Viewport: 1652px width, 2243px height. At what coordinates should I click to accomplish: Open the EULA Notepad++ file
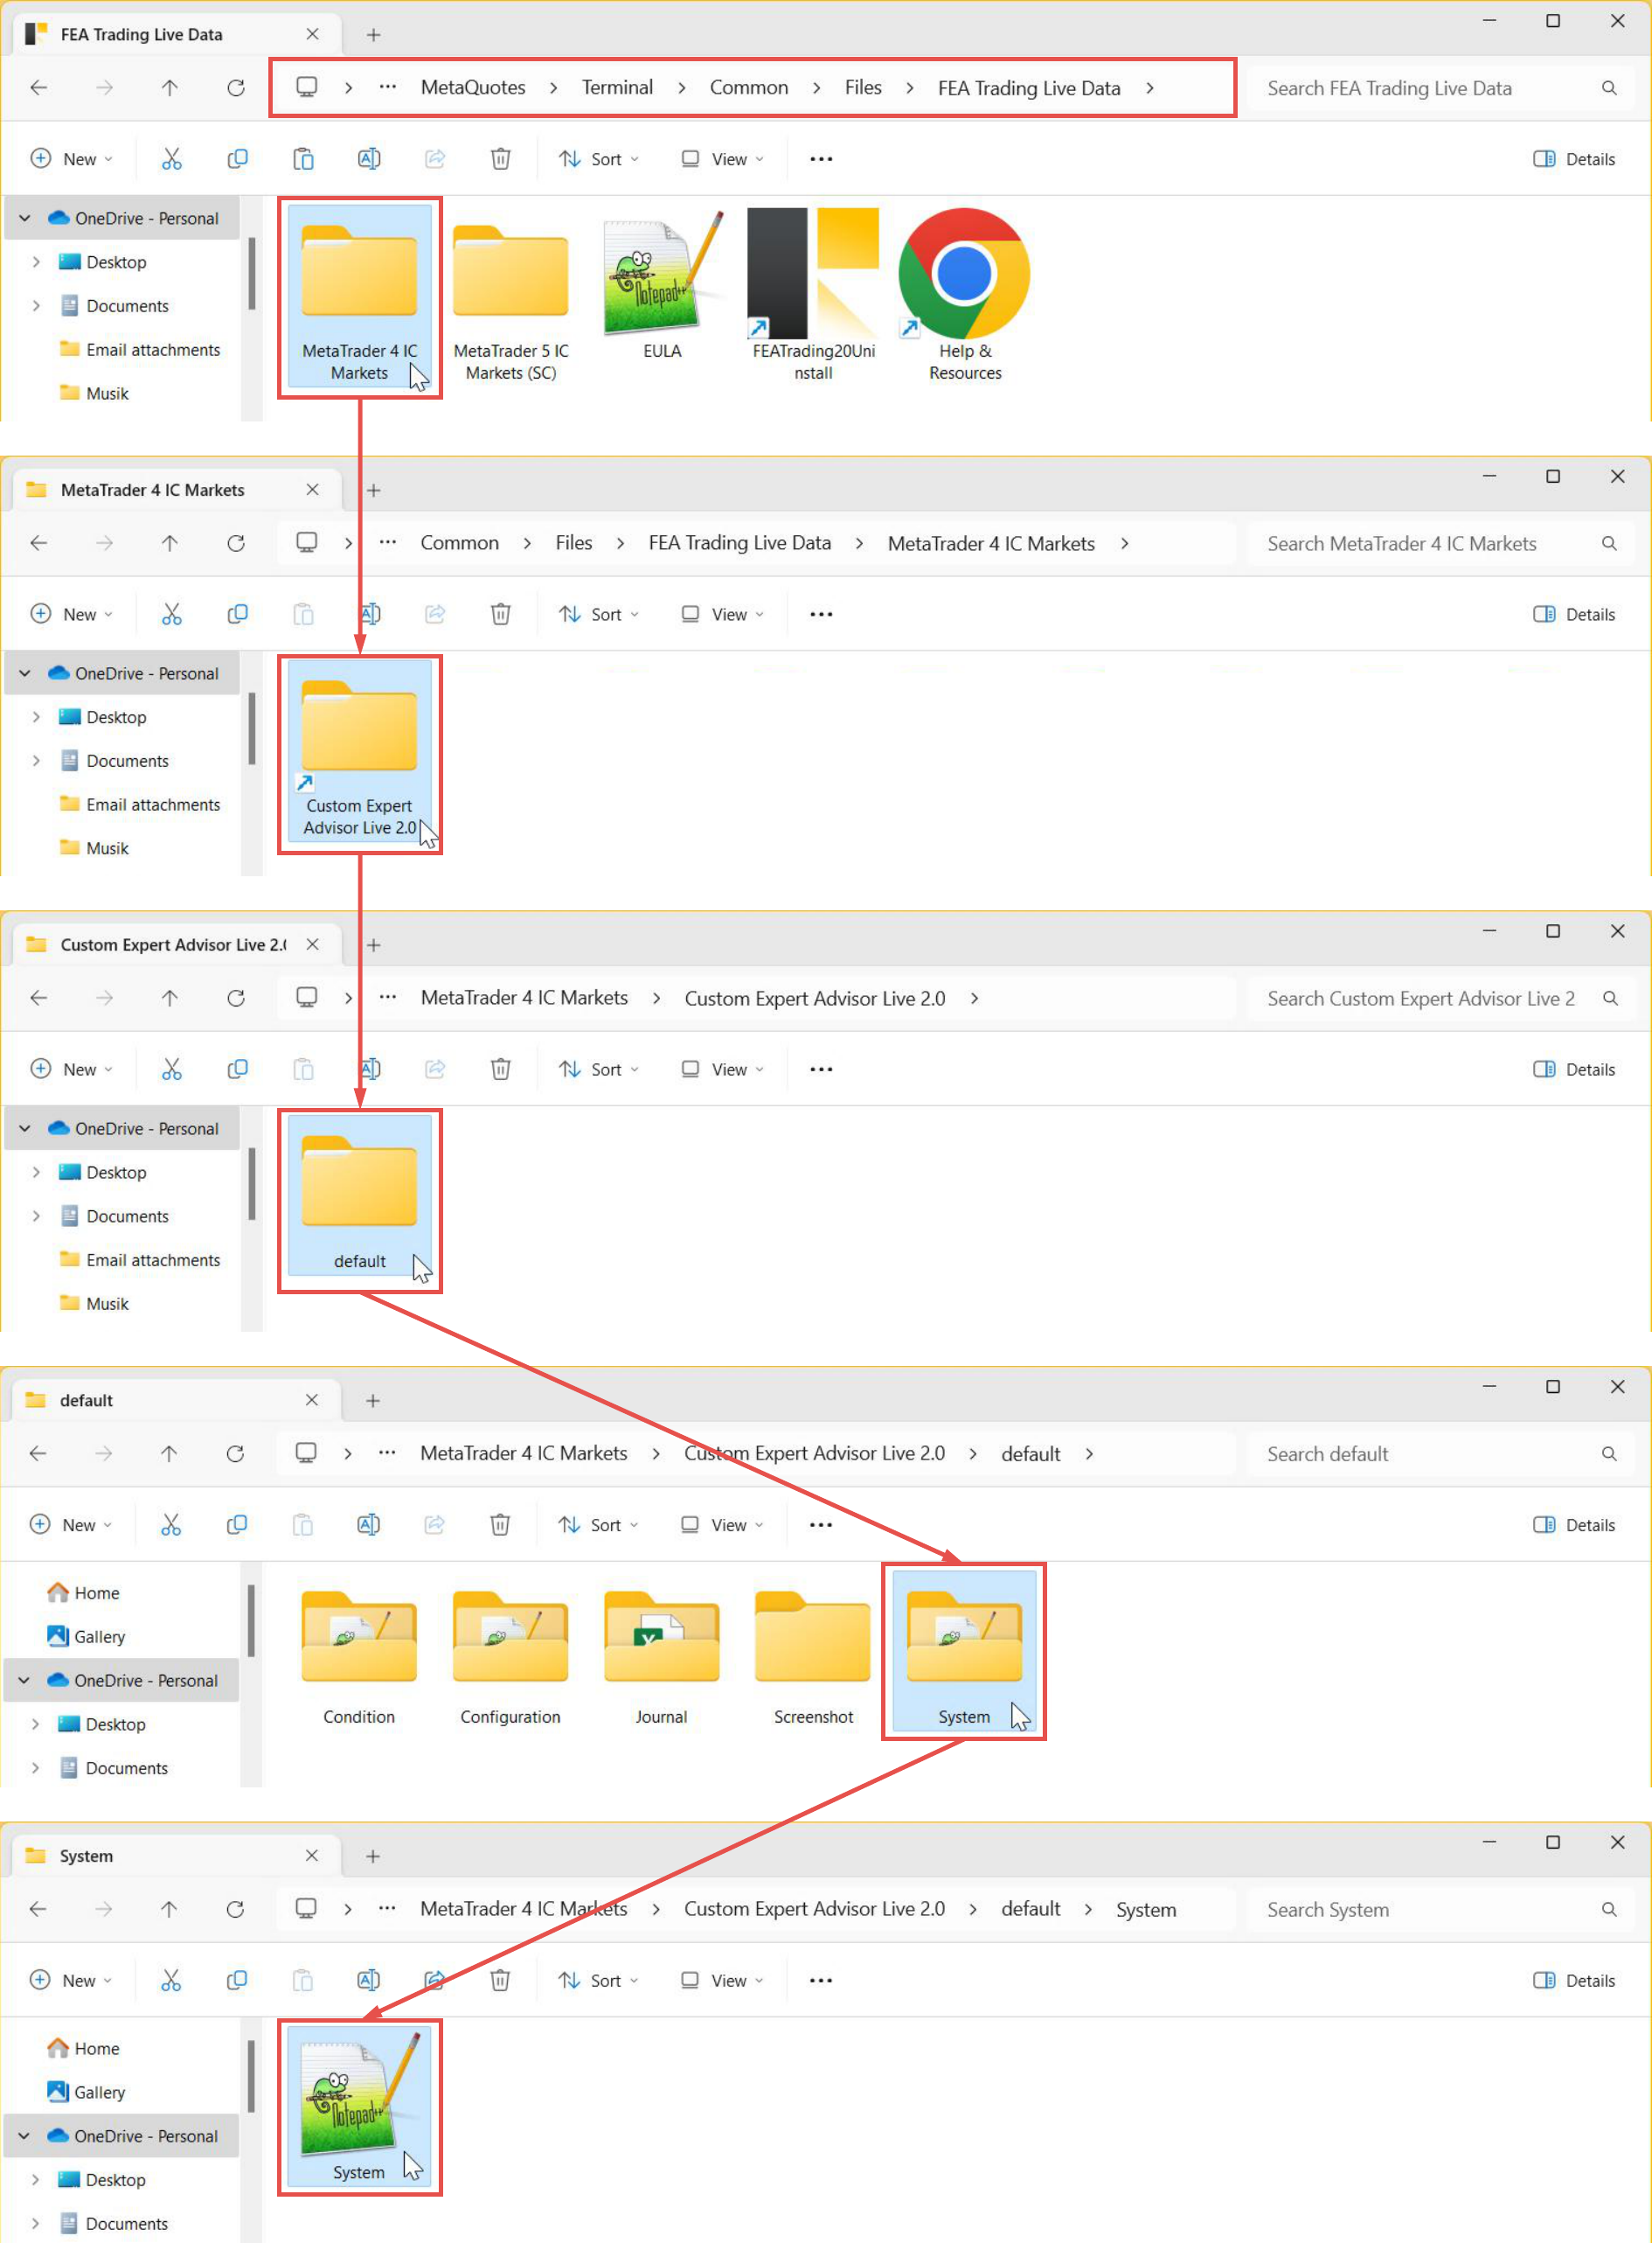662,286
